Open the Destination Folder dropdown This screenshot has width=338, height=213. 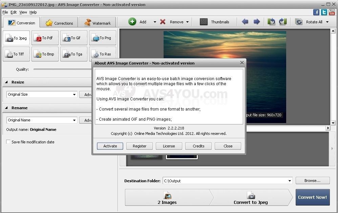[290, 181]
